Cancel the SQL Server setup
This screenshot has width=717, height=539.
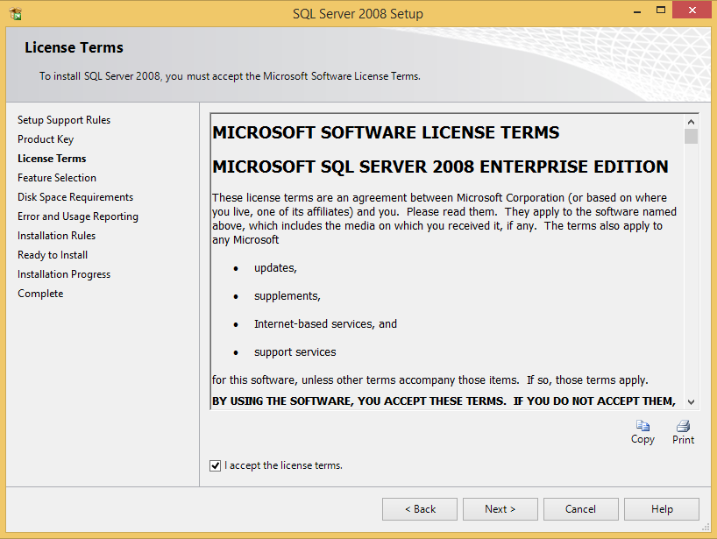[580, 509]
